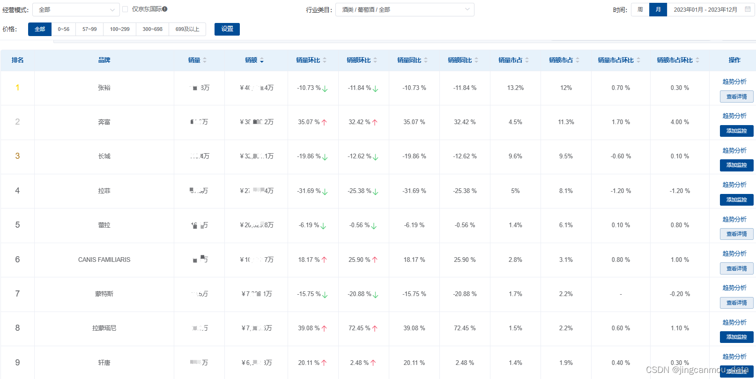Sort by 销额同比 column arrows
The width and height of the screenshot is (756, 379).
click(x=476, y=60)
